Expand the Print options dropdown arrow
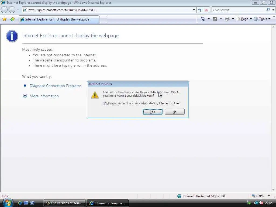The width and height of the screenshot is (276, 207). pos(233,19)
